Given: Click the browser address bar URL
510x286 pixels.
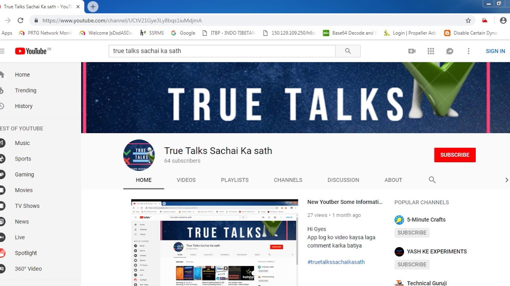Looking at the screenshot, I should click(x=122, y=21).
